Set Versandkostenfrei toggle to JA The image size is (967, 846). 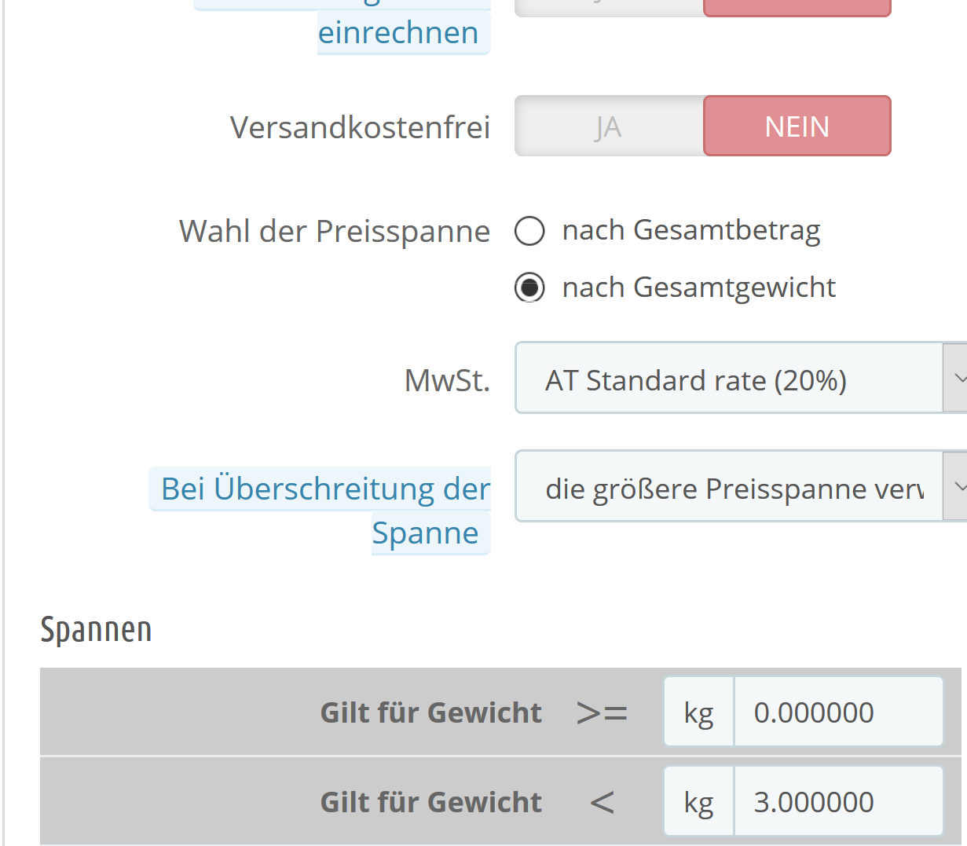coord(609,126)
